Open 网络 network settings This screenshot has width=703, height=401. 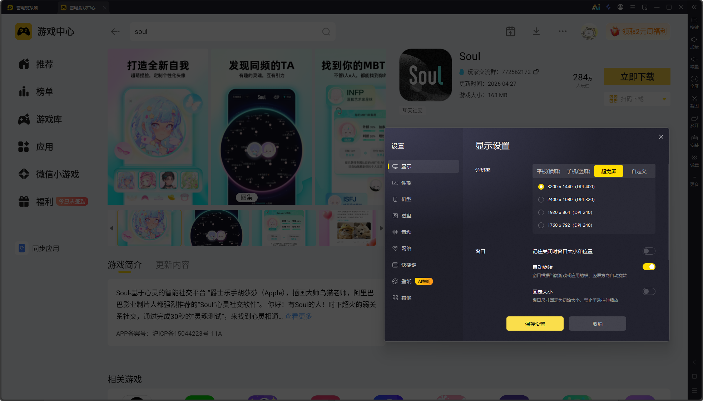click(424, 249)
